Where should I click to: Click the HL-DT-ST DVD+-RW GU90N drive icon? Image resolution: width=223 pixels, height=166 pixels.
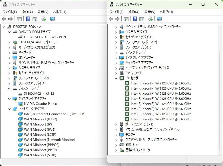20,37
